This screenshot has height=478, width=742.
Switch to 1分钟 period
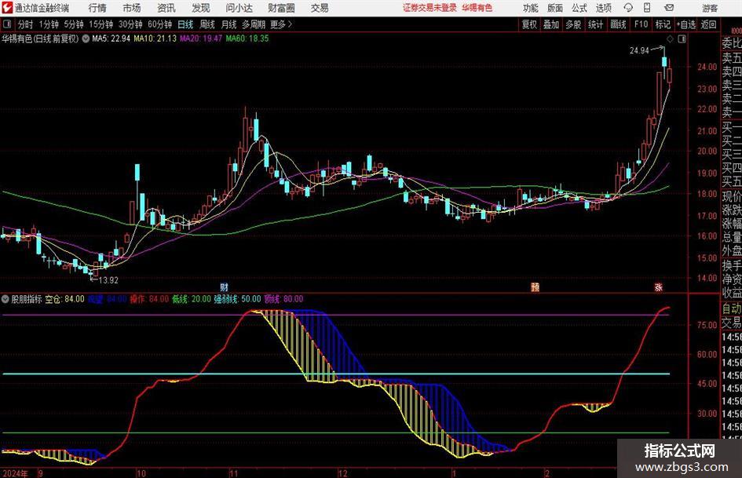pyautogui.click(x=49, y=24)
